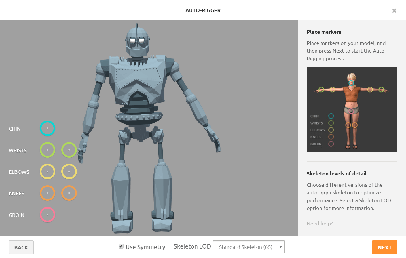This screenshot has width=406, height=258.
Task: Toggle the Use Symmetry checkbox
Action: (x=121, y=246)
